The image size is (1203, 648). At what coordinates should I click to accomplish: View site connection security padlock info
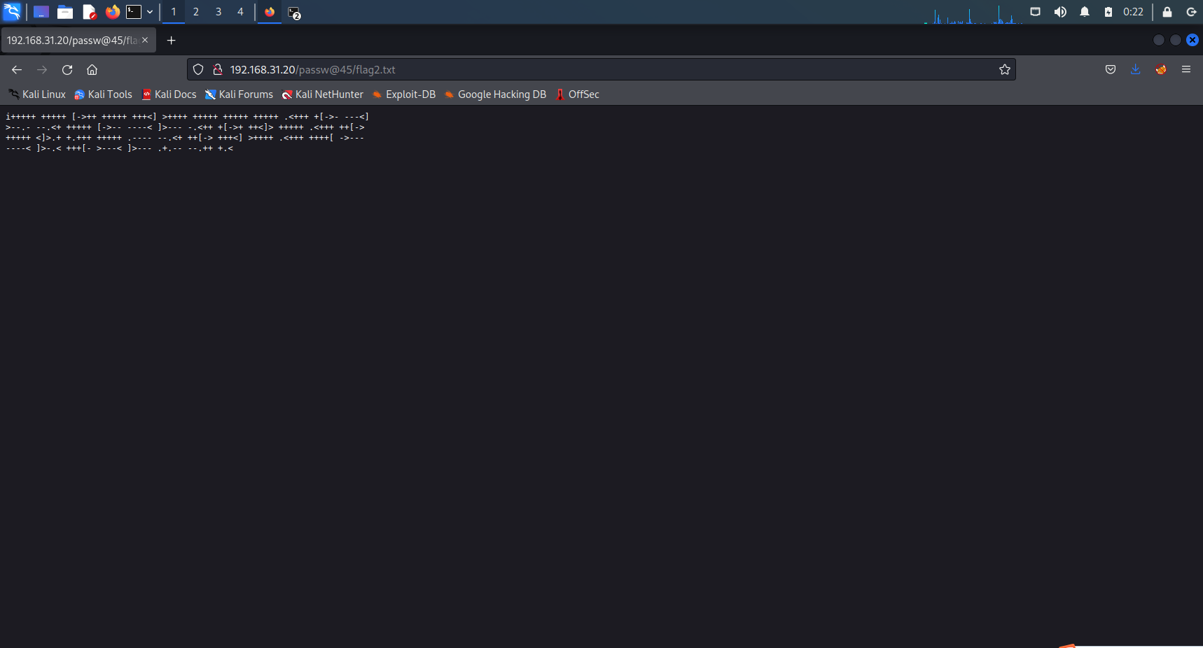coord(218,69)
